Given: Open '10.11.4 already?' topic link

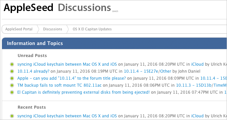Looking at the screenshot, I should pyautogui.click(x=33, y=71).
